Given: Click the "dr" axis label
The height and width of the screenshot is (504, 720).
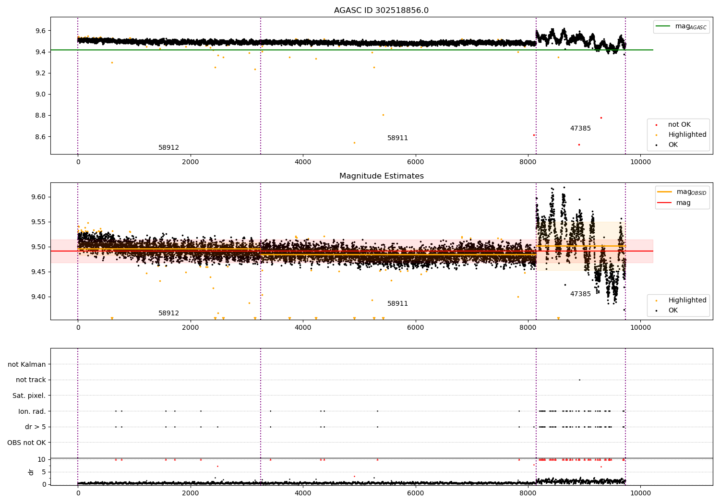Looking at the screenshot, I should click(x=31, y=472).
